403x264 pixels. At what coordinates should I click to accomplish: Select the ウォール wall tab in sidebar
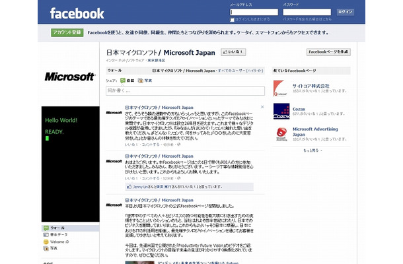71,228
